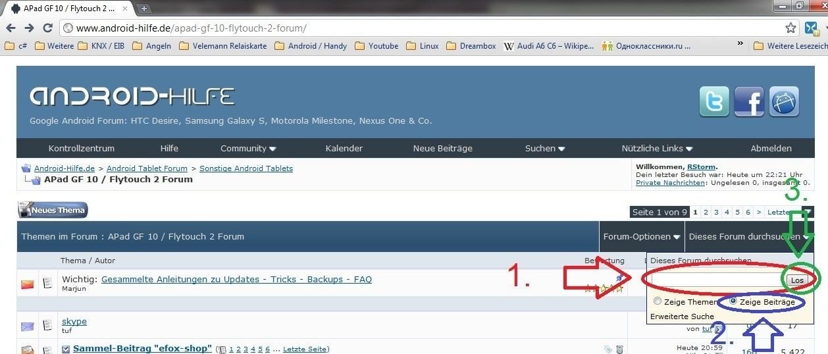Expand the Community menu
Screen dimensions: 828x354
tap(248, 148)
